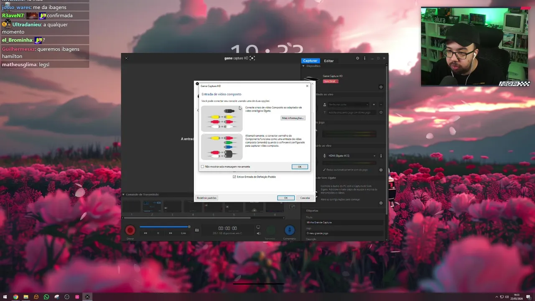Click 'Redefinir padrões' button
This screenshot has width=535, height=301.
point(206,198)
